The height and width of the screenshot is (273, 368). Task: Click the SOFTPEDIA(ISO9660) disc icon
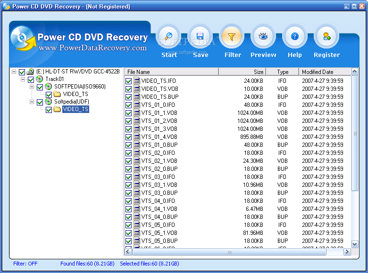pos(48,87)
